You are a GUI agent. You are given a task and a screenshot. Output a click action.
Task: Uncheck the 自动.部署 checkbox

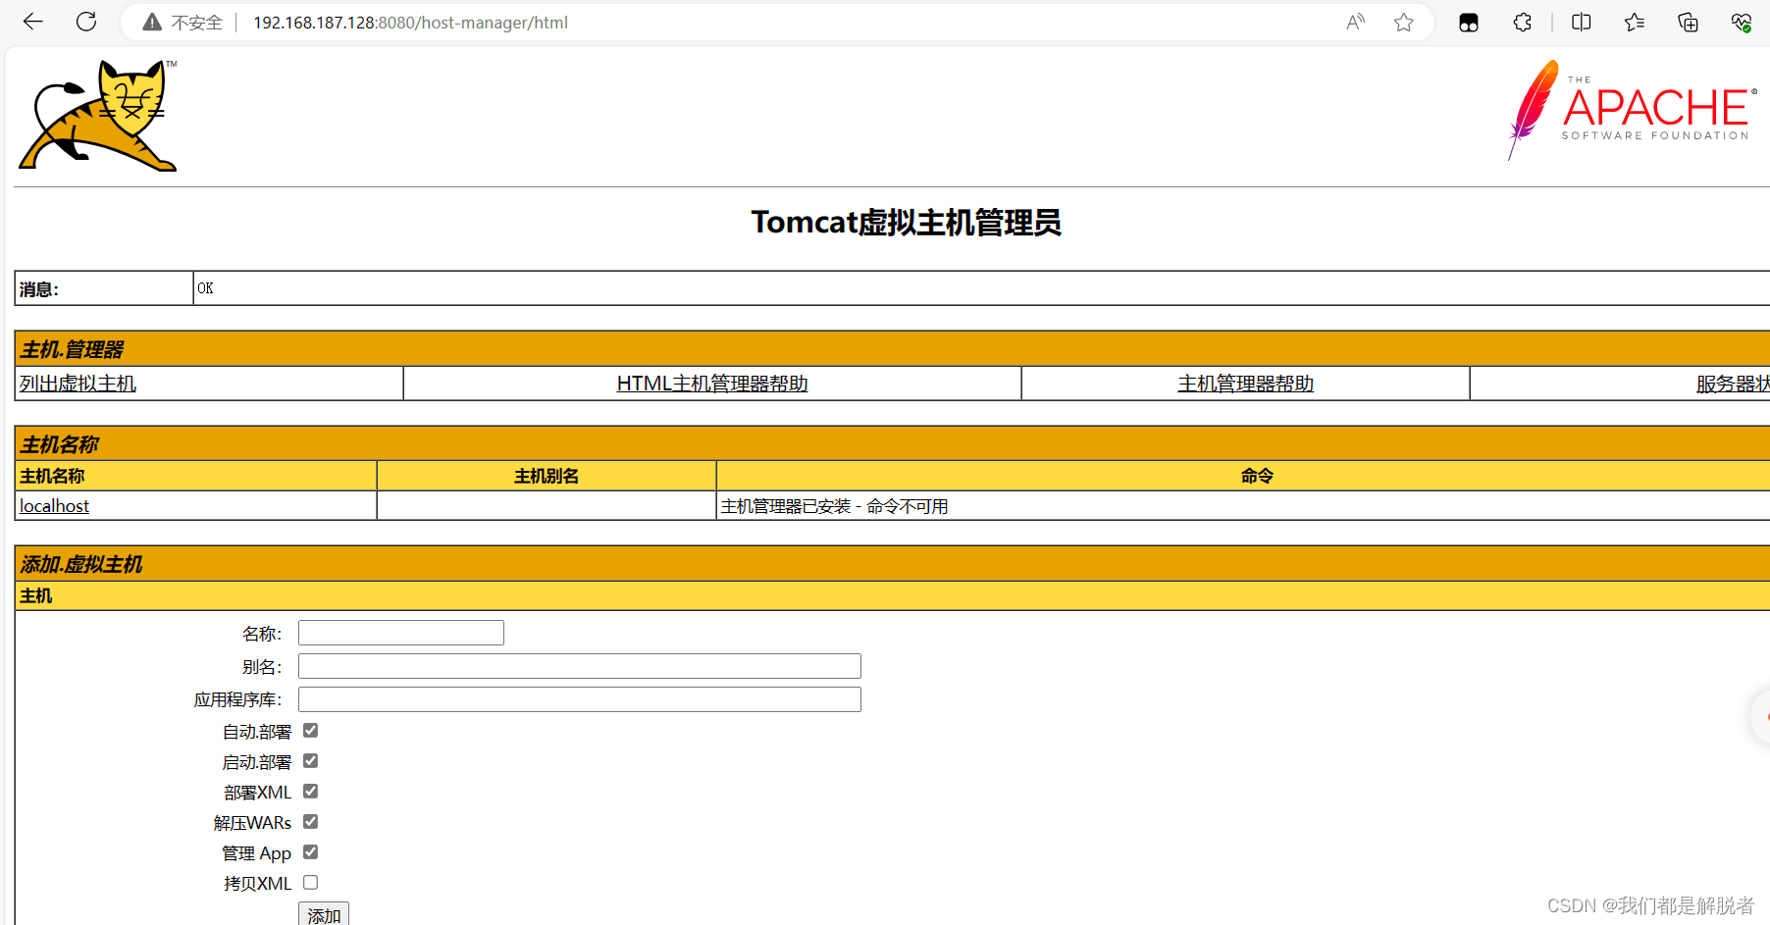[x=310, y=730]
